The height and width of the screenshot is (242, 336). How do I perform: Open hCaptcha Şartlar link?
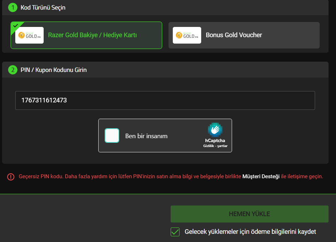click(222, 146)
